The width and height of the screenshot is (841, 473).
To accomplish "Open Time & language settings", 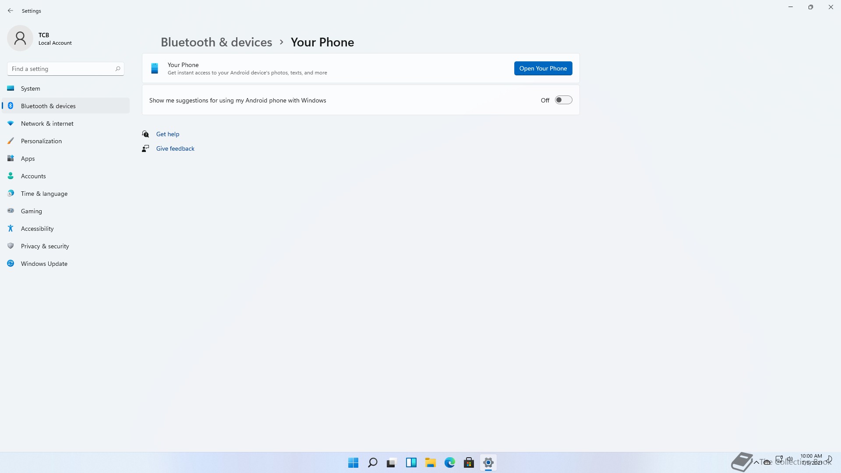I will point(66,193).
